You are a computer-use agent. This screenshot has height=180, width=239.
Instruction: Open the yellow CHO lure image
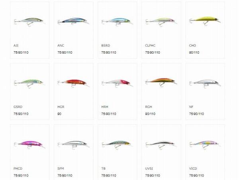pyautogui.click(x=205, y=21)
